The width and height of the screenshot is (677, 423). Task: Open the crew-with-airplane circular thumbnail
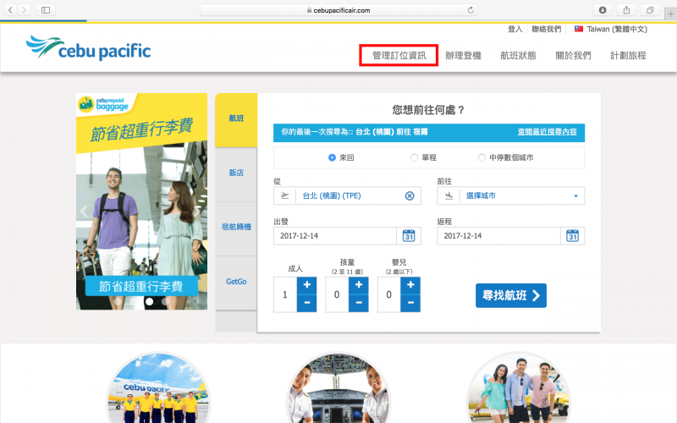coord(158,388)
